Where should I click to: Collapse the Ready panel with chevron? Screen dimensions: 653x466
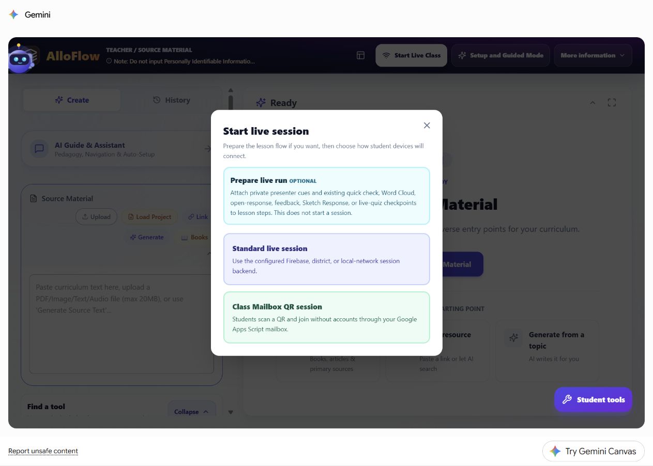click(593, 103)
